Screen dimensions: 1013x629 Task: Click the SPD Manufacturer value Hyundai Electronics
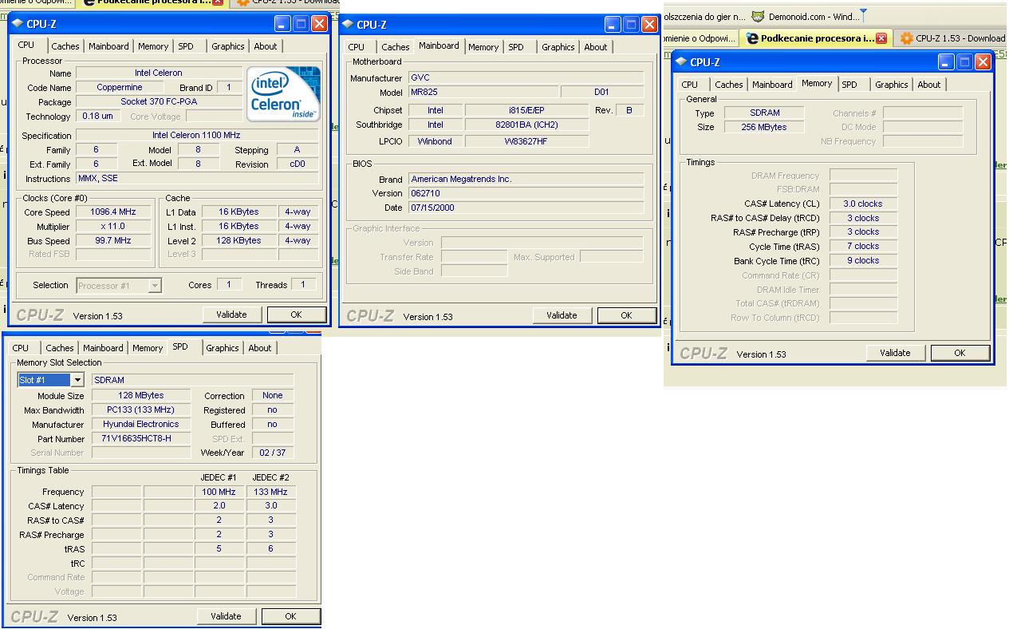(x=140, y=425)
